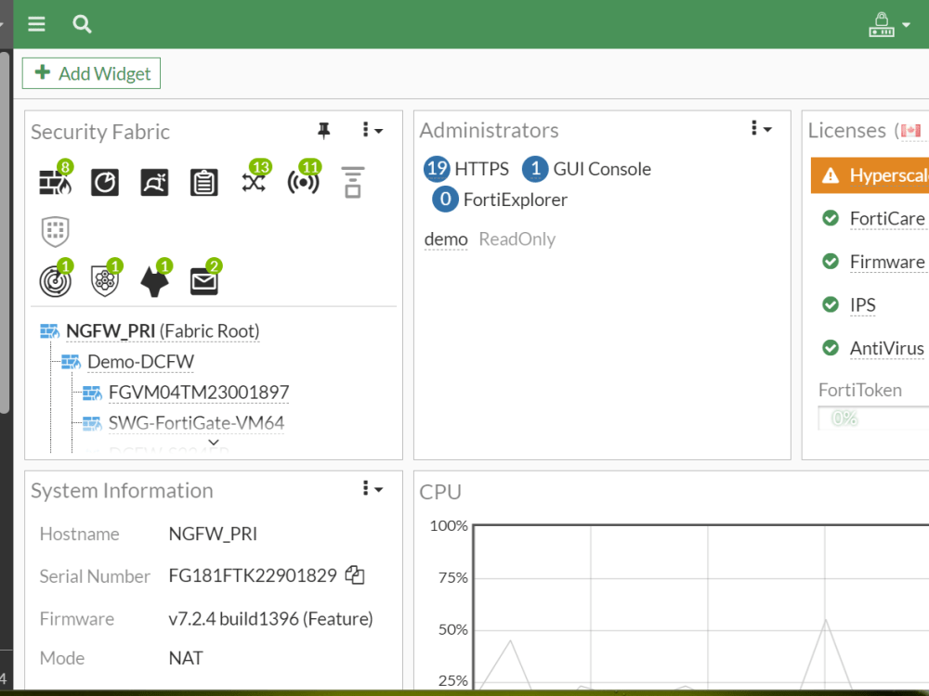This screenshot has height=696, width=929.
Task: Select FGVM04TM23001897 in the fabric tree
Action: [199, 393]
